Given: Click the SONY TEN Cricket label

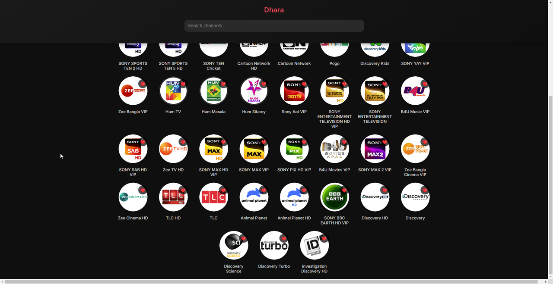Looking at the screenshot, I should coord(213,66).
